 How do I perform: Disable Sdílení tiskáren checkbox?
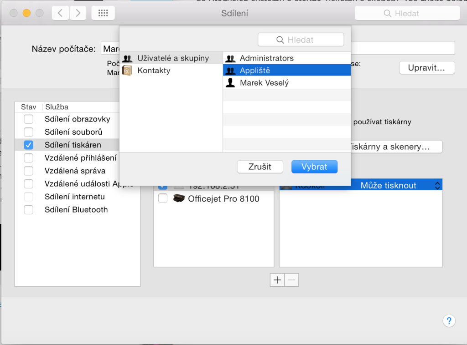click(29, 145)
